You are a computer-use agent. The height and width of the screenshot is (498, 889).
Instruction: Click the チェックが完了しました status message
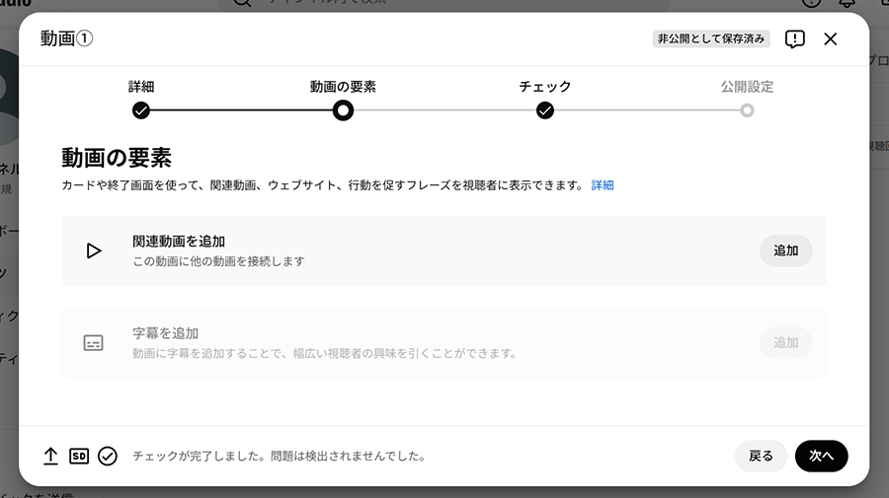279,457
